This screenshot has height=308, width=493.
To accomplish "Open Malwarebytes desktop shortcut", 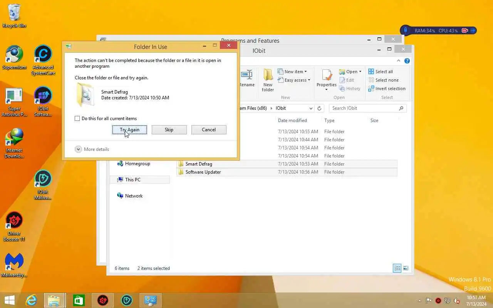I will (x=14, y=266).
